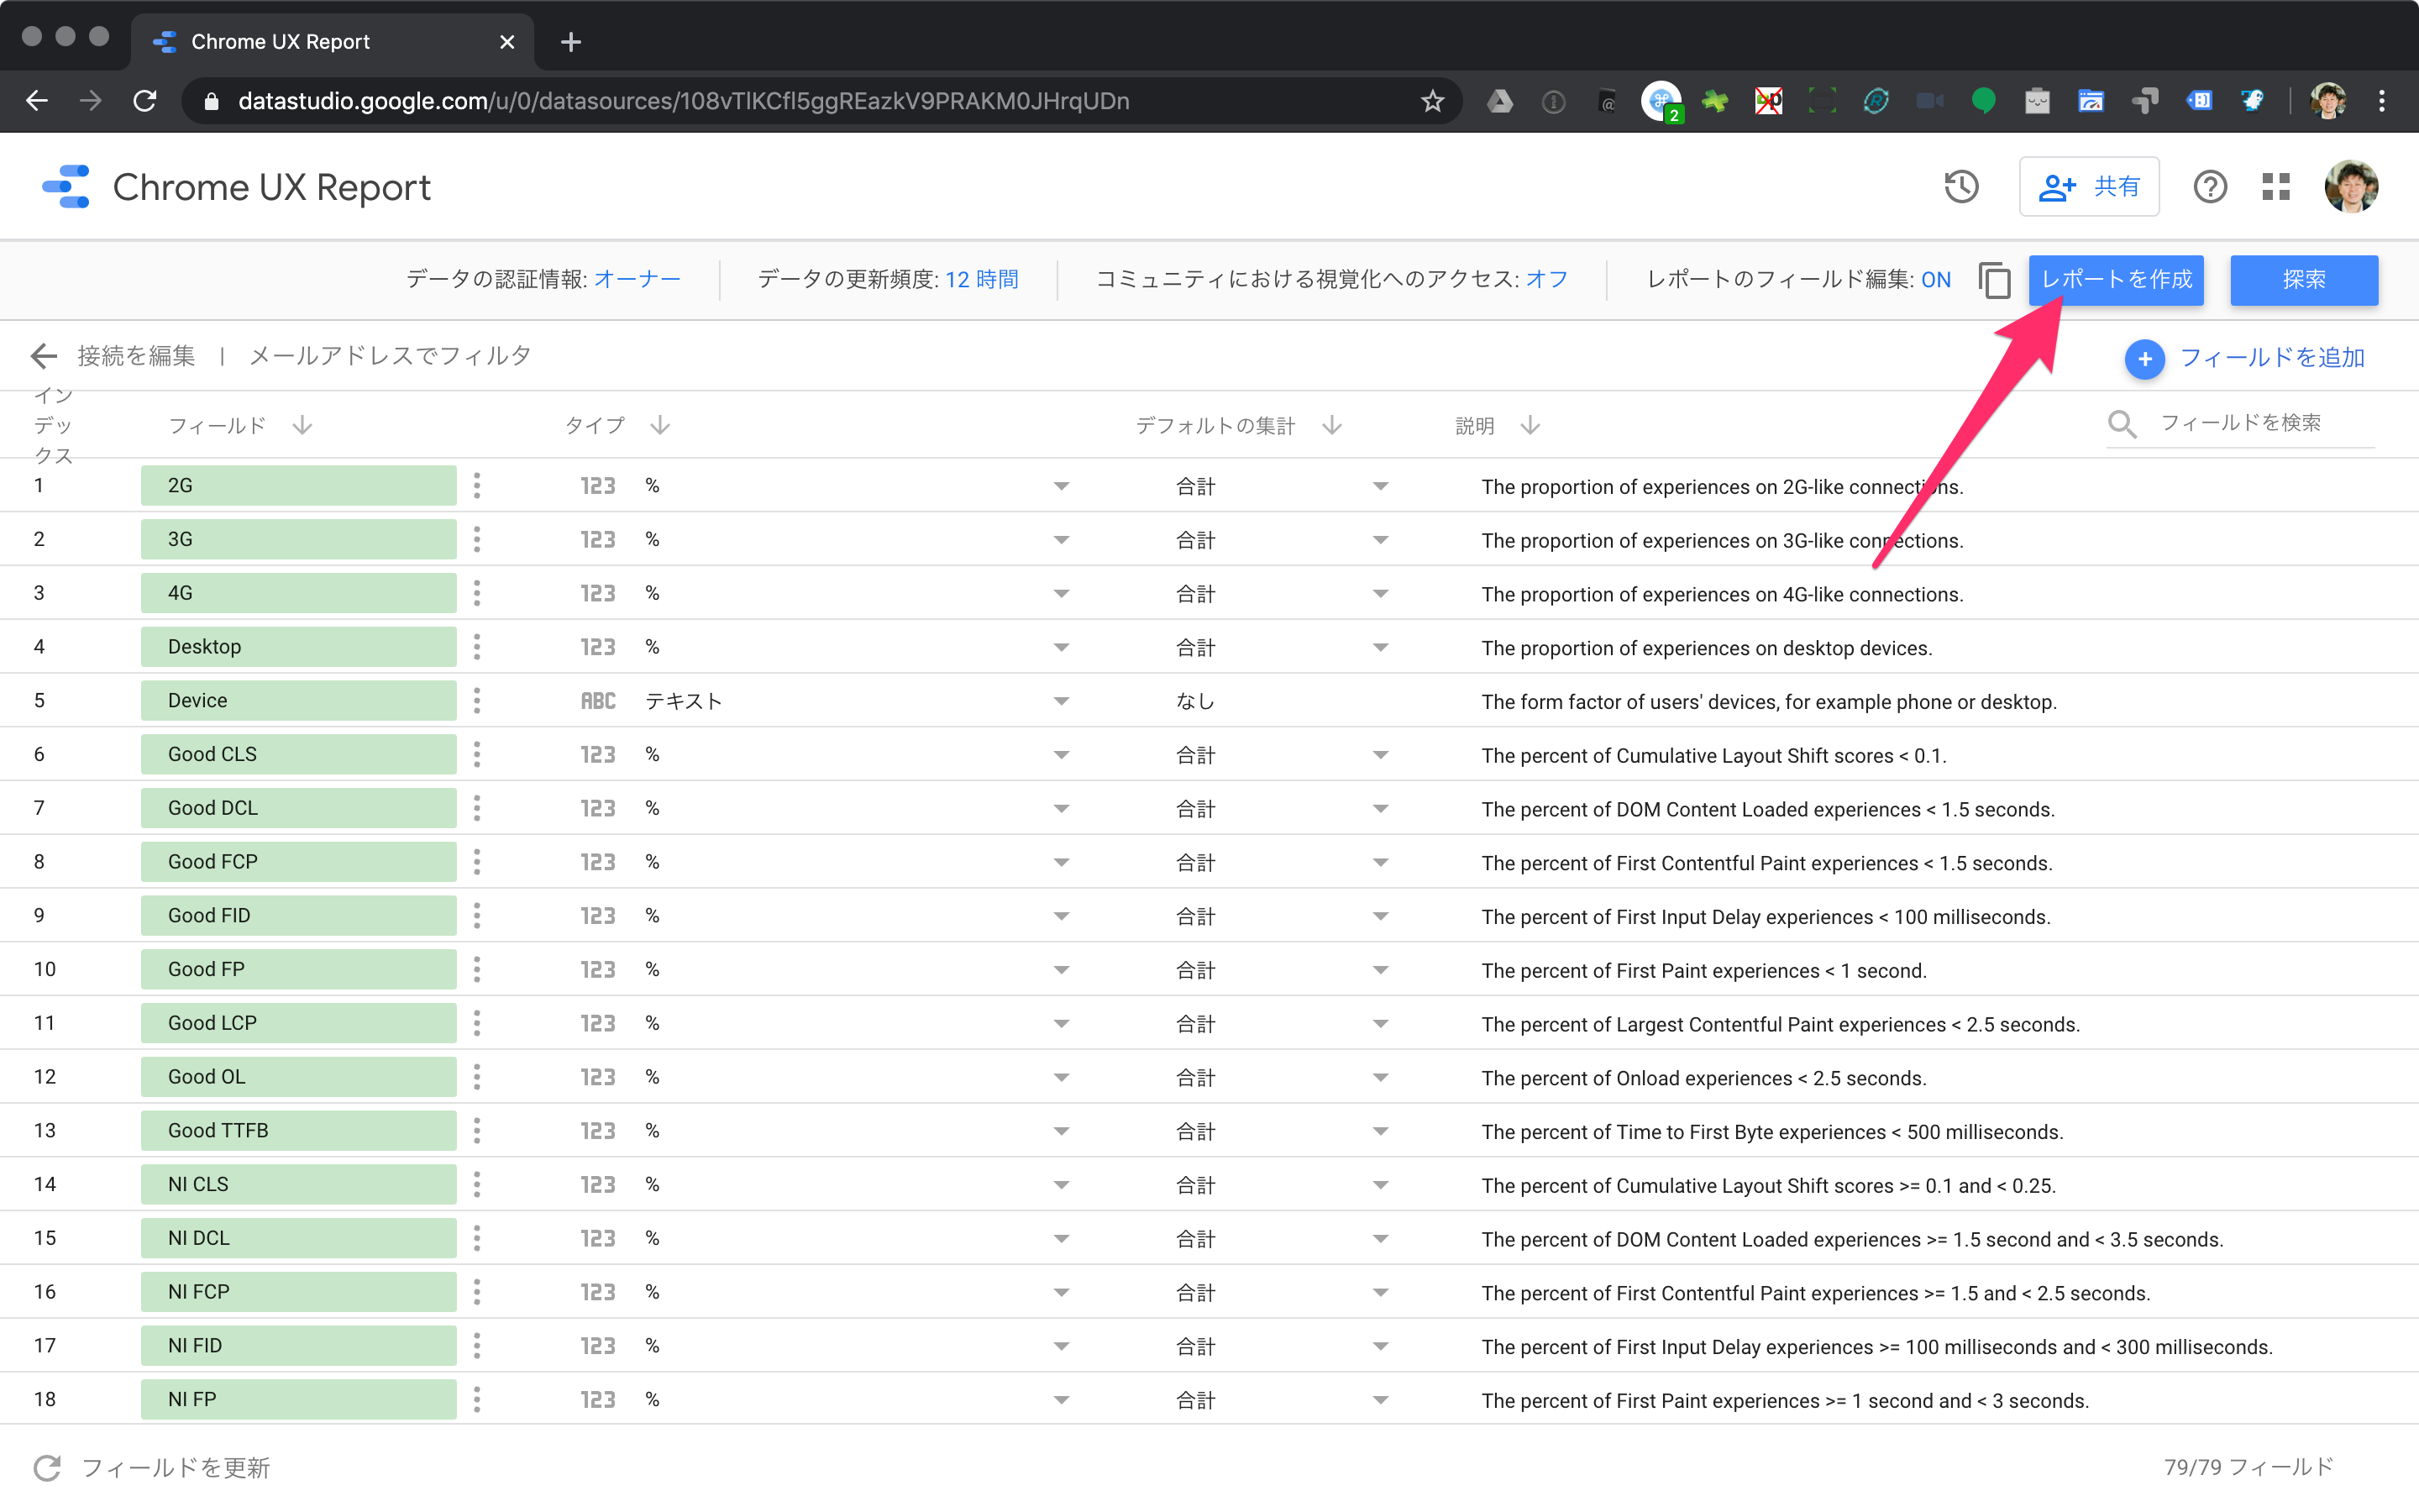Open the account avatar in Data Studio header

(2350, 187)
